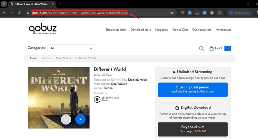The height and width of the screenshot is (139, 258).
Task: Open the Kreatell Music label link
Action: pyautogui.click(x=138, y=80)
